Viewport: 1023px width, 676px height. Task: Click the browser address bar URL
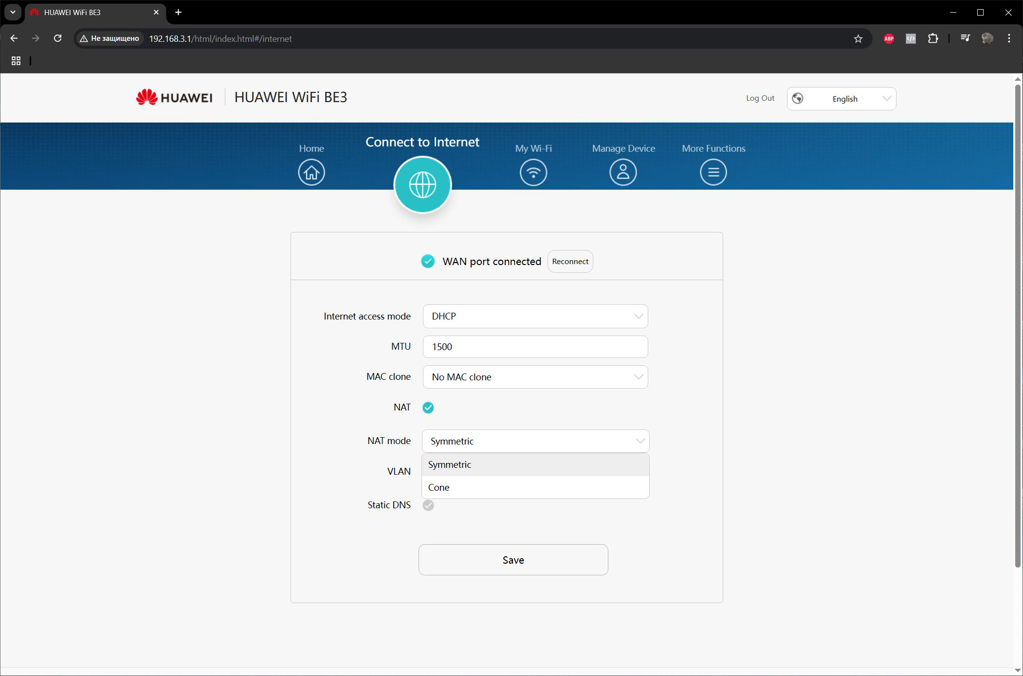[x=220, y=38]
